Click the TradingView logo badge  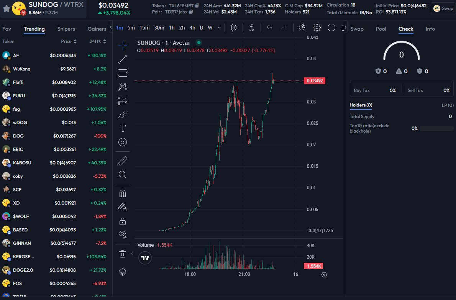click(145, 258)
